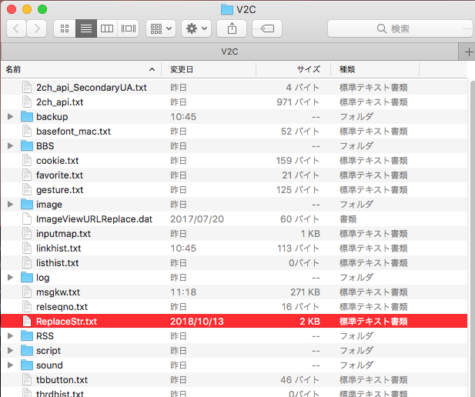This screenshot has height=397, width=475.
Task: Click the ReplaceStr.txt file icon
Action: click(27, 321)
